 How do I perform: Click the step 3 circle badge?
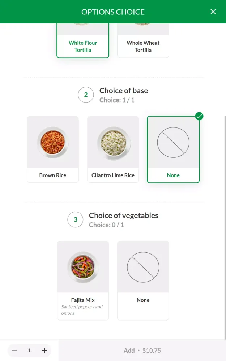pos(75,219)
